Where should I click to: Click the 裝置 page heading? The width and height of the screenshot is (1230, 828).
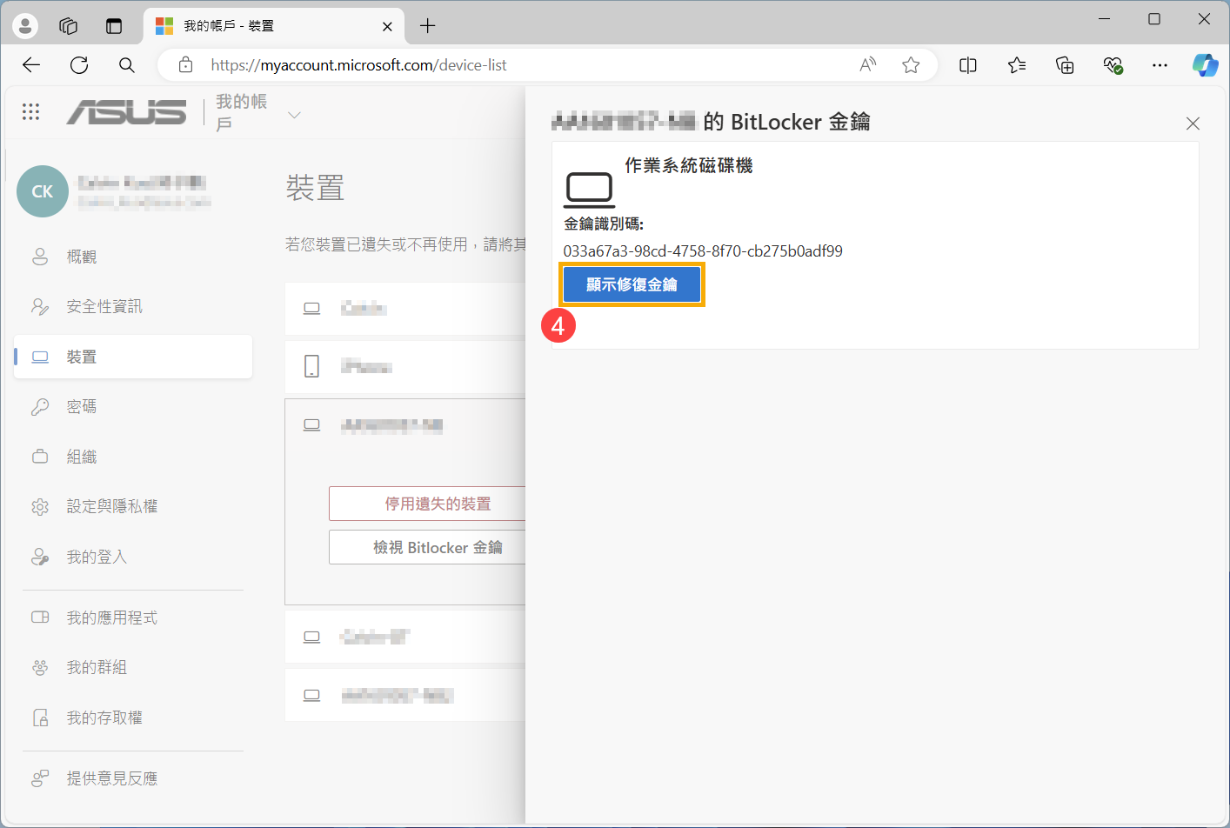pyautogui.click(x=315, y=188)
